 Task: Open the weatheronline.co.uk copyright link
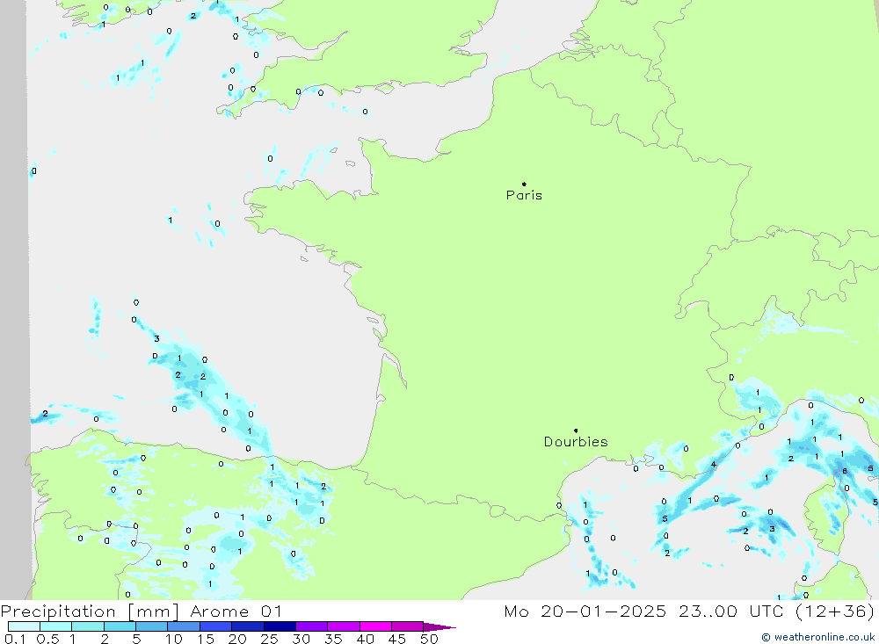pyautogui.click(x=817, y=637)
